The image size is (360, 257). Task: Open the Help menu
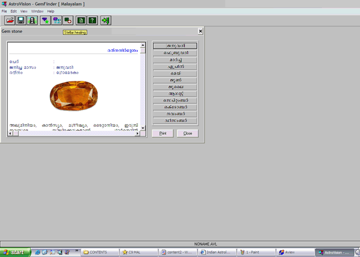50,11
